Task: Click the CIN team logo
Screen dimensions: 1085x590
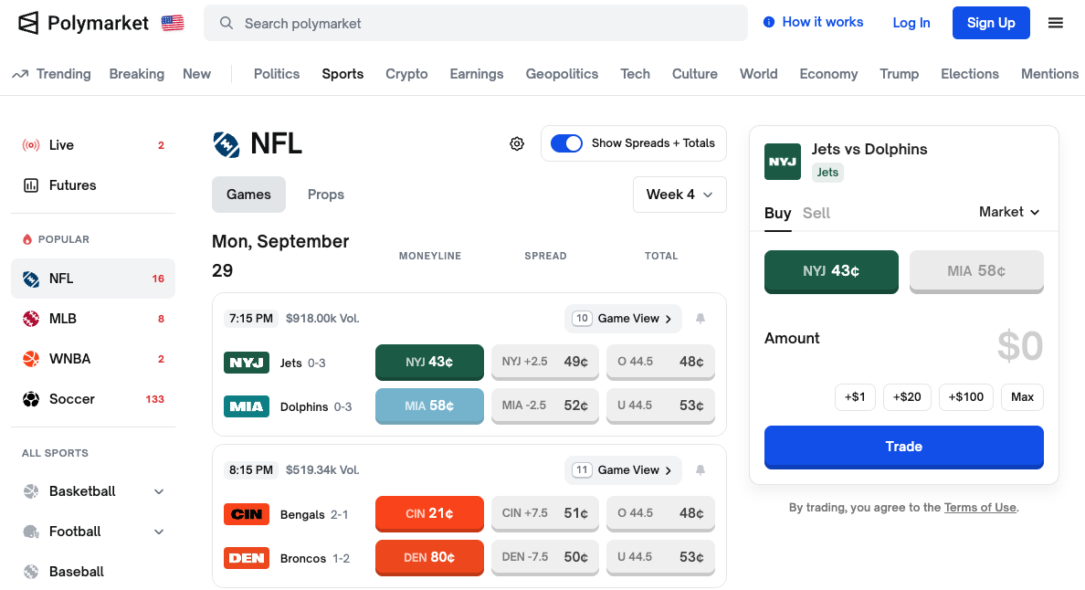Action: (x=247, y=514)
